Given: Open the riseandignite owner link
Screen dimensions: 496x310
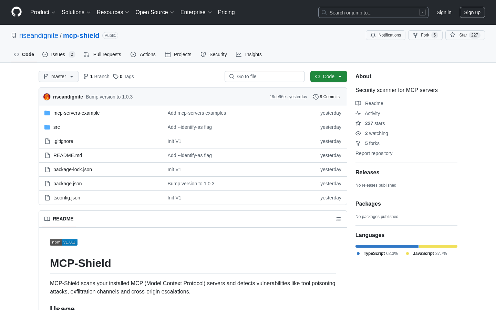Looking at the screenshot, I should coord(39,35).
